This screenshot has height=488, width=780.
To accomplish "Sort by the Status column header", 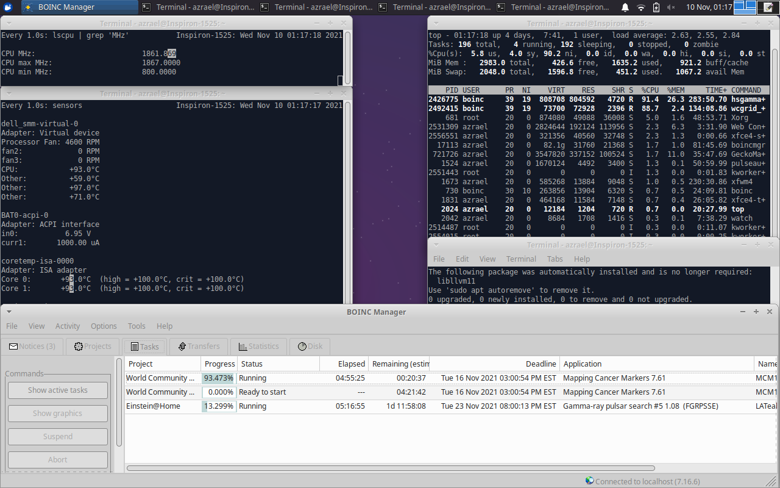I will click(278, 364).
